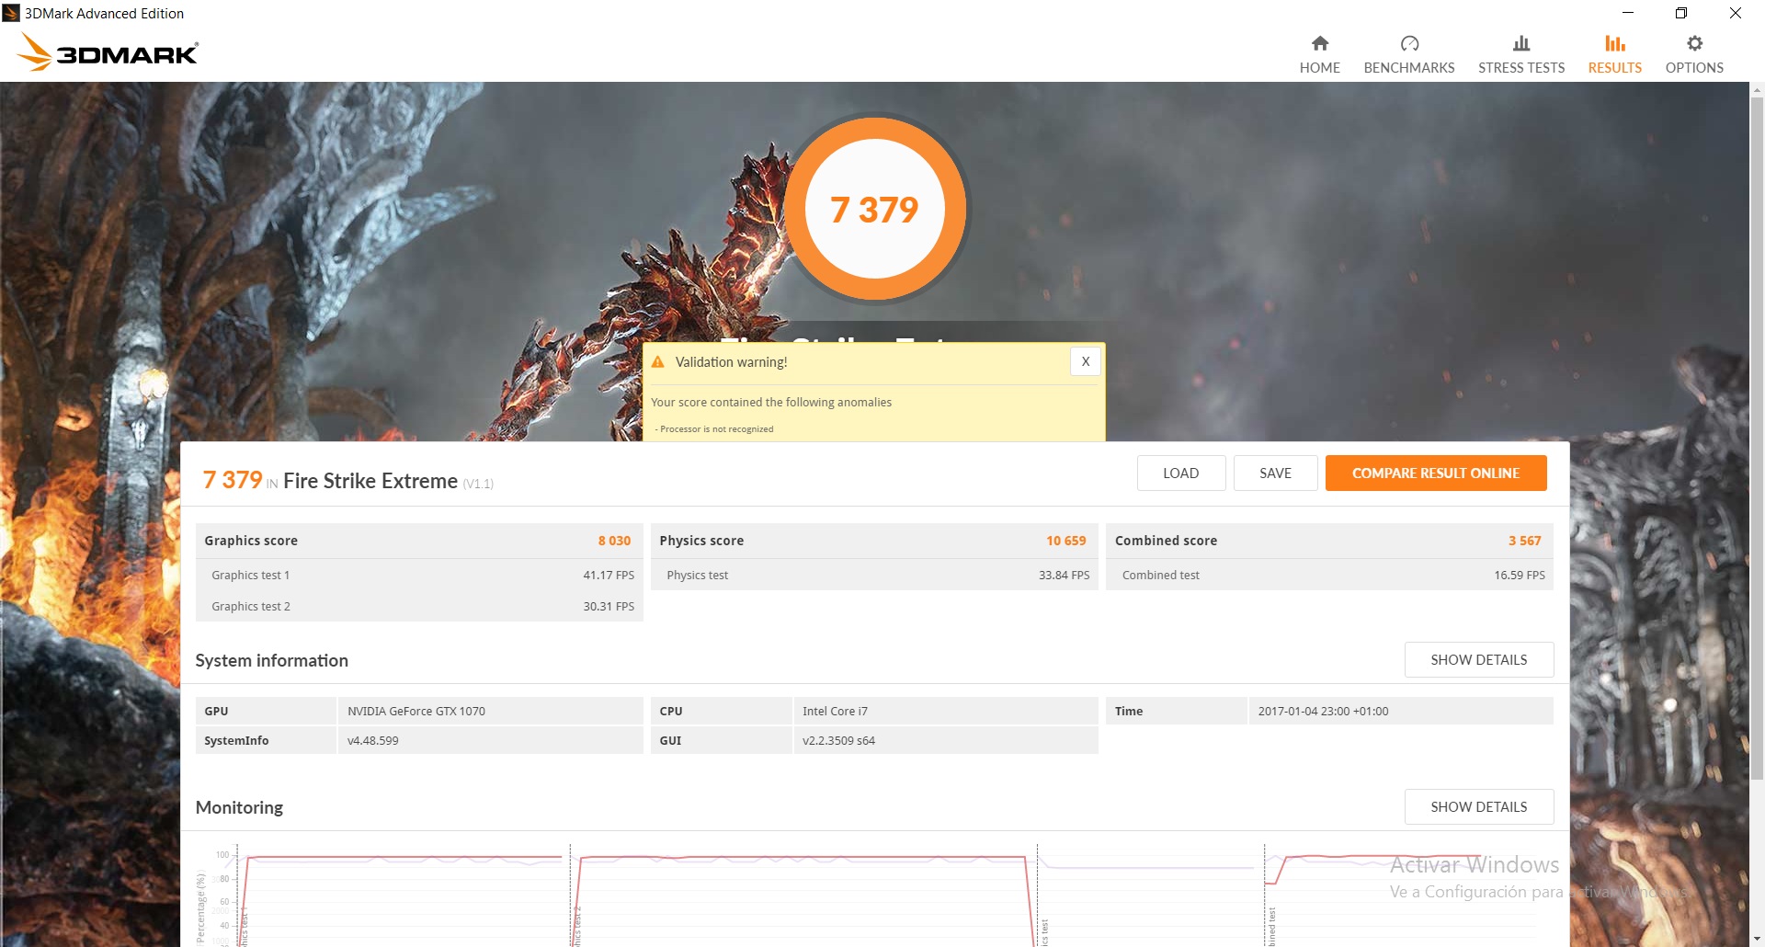Click the scrollbar up arrow
1765x947 pixels.
tap(1757, 90)
